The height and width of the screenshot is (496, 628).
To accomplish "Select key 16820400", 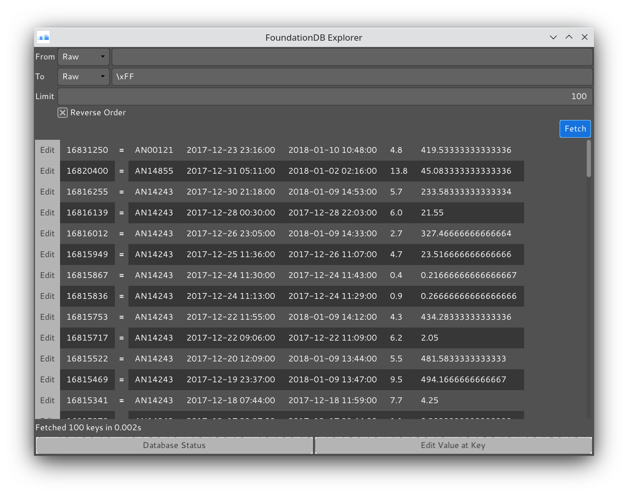I will [x=87, y=171].
